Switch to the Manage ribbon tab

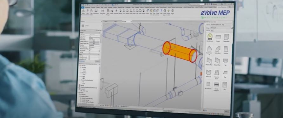point(137,7)
